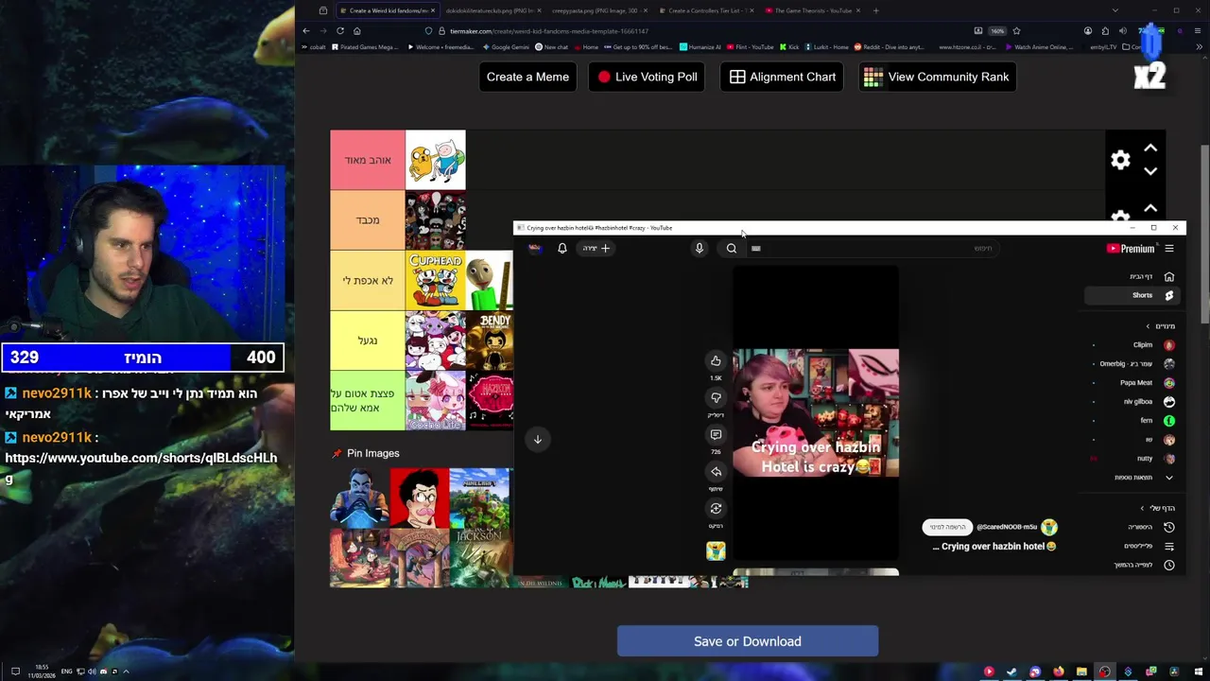Image resolution: width=1210 pixels, height=681 pixels.
Task: Select the Cuphead tier image
Action: coord(436,280)
